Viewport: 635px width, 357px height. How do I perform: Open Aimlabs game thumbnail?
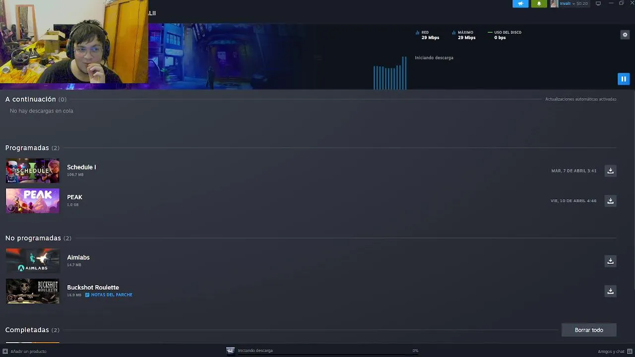click(32, 261)
